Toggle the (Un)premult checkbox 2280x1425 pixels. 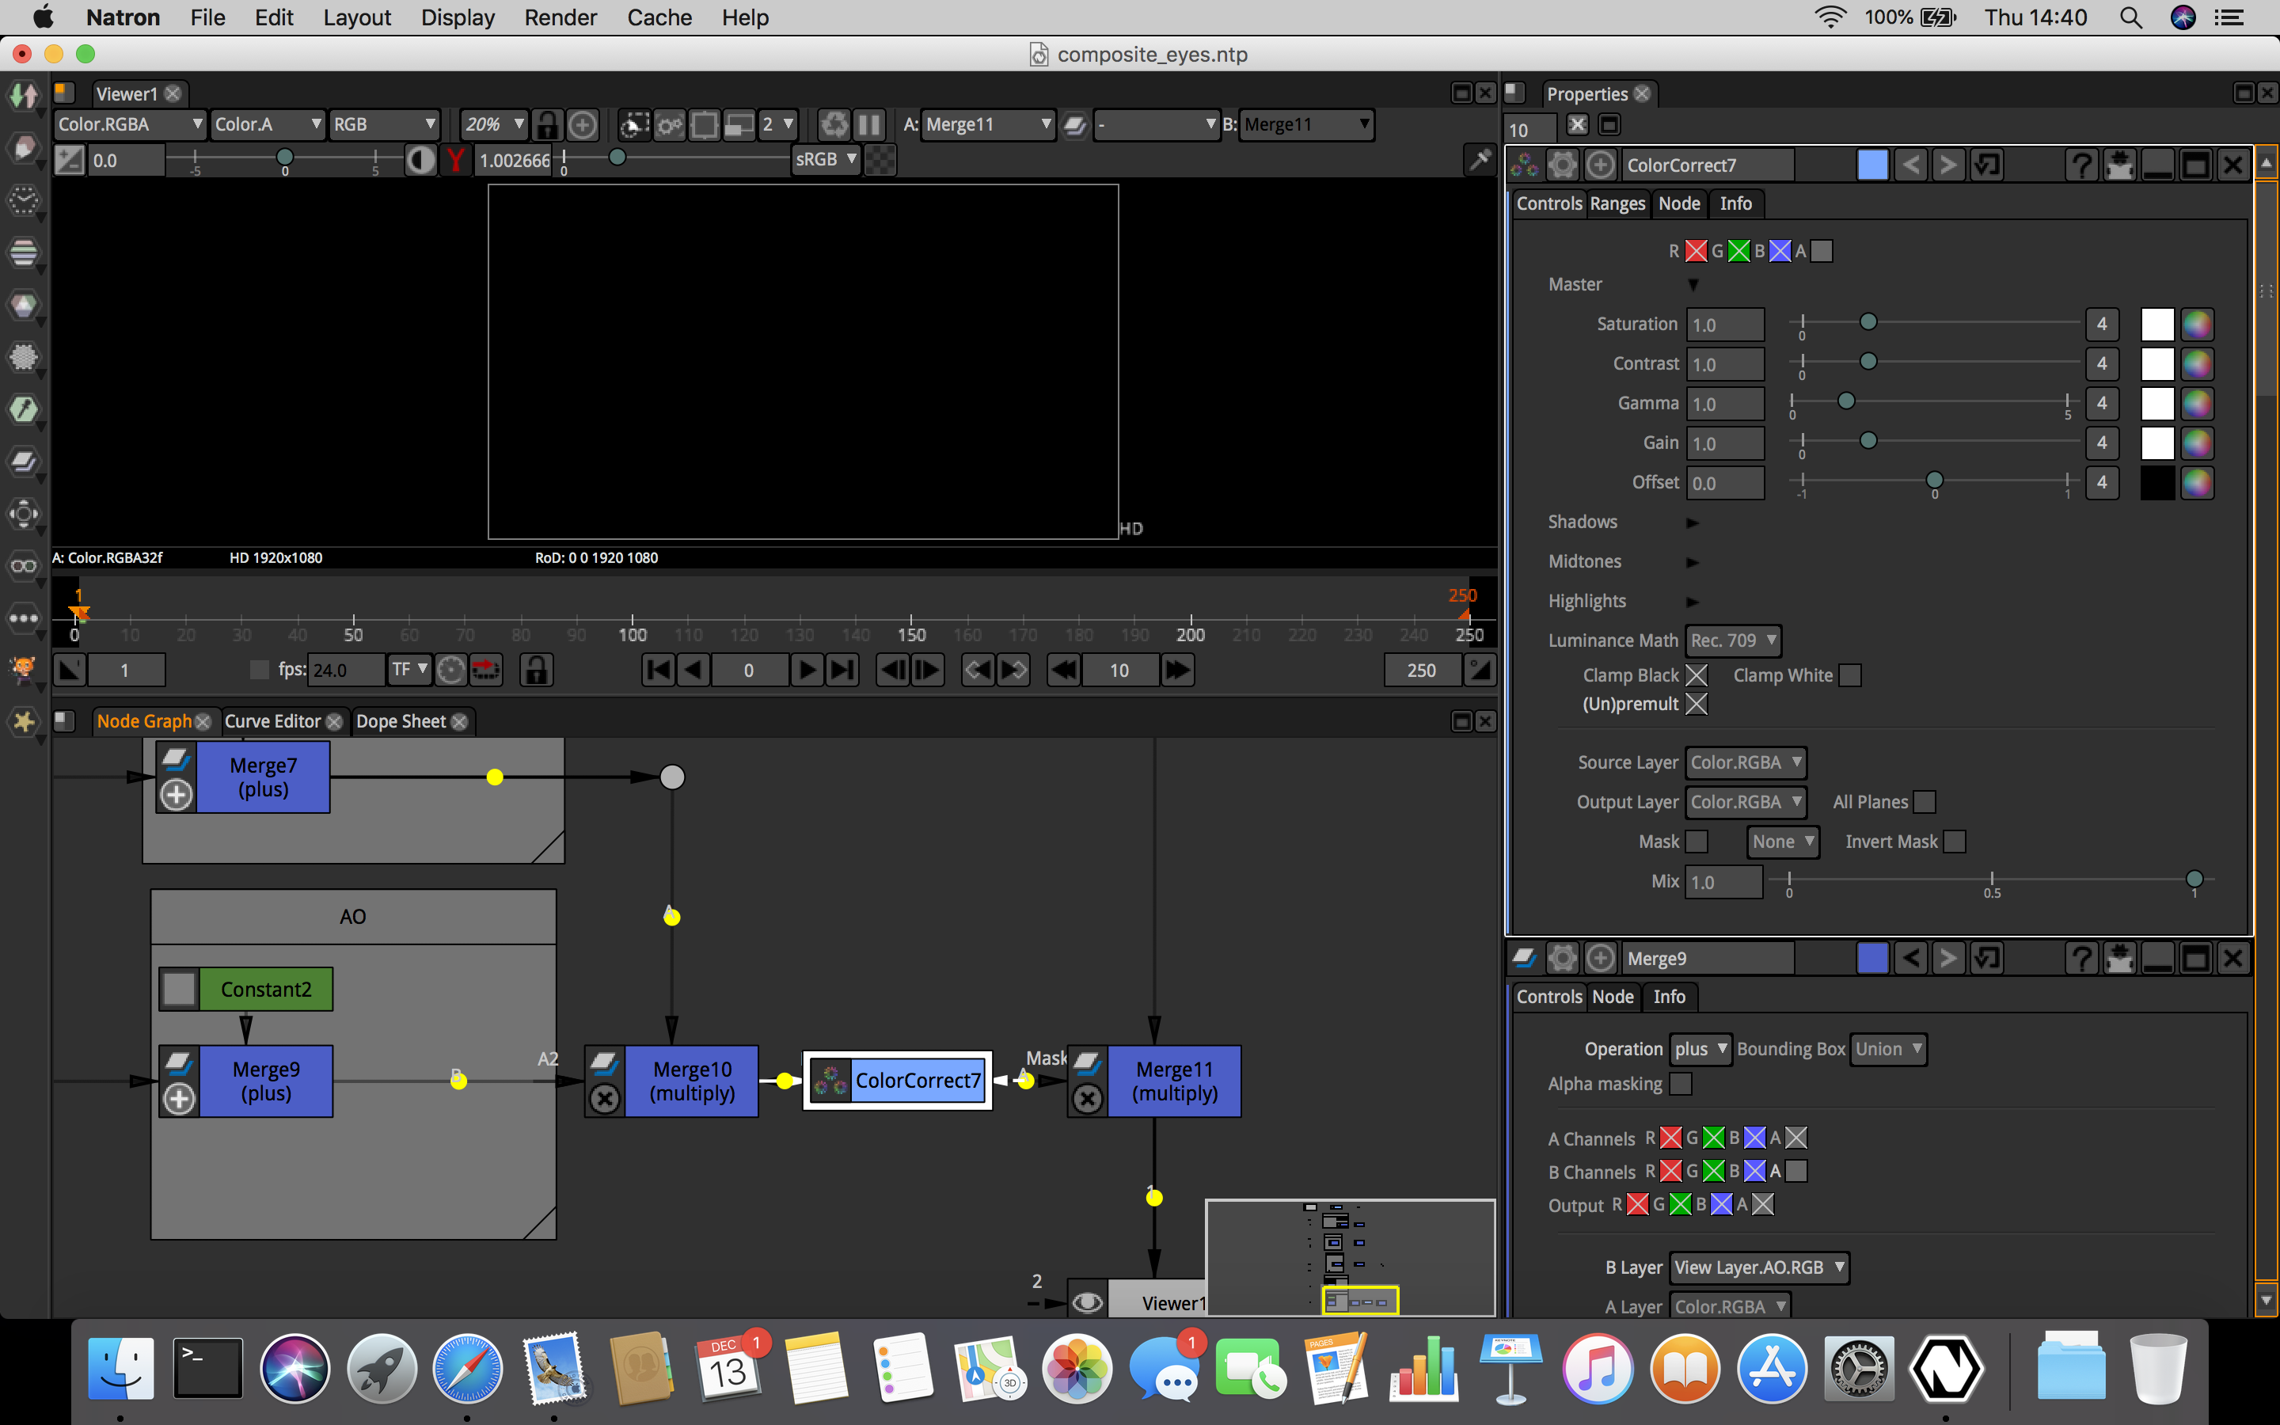pyautogui.click(x=1696, y=704)
